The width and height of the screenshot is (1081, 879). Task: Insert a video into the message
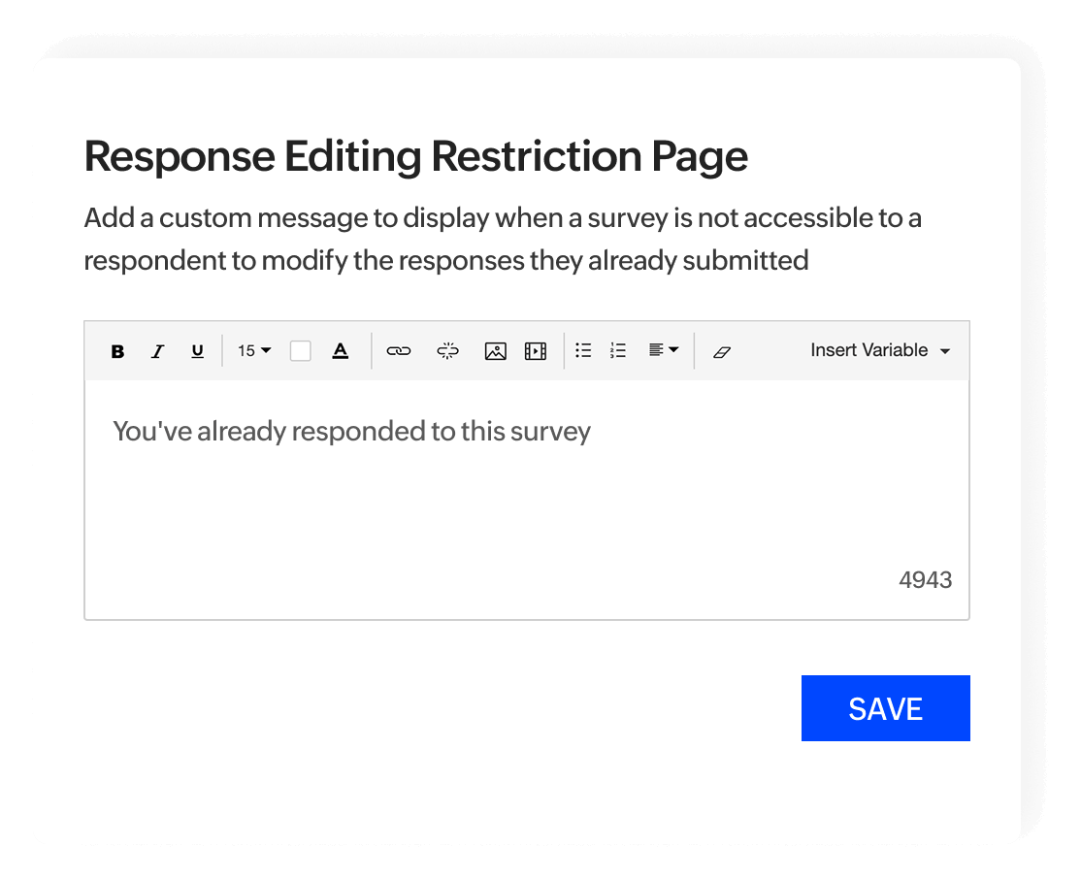click(535, 350)
